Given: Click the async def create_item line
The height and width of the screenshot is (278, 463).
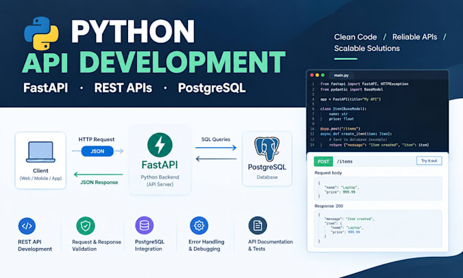Looking at the screenshot, I should click(x=356, y=134).
